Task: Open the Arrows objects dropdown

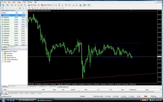Action: pyautogui.click(x=33, y=8)
